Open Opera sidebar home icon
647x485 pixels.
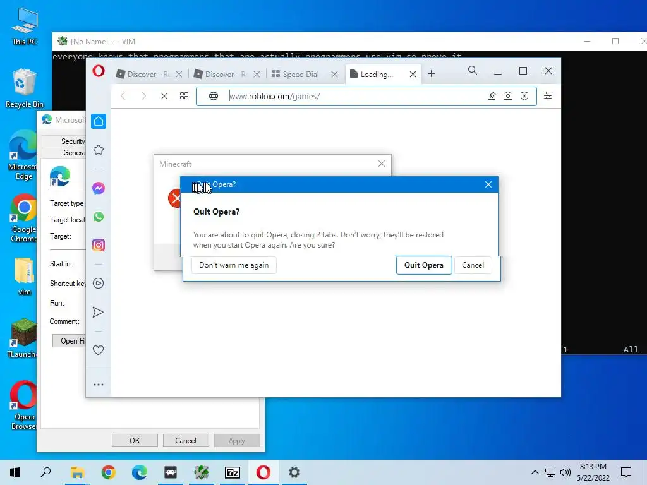98,121
